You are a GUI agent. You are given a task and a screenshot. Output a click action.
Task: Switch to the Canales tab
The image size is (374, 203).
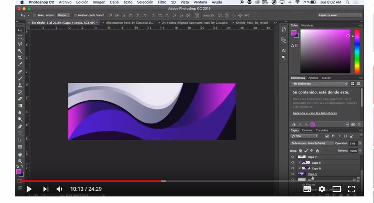tap(307, 130)
